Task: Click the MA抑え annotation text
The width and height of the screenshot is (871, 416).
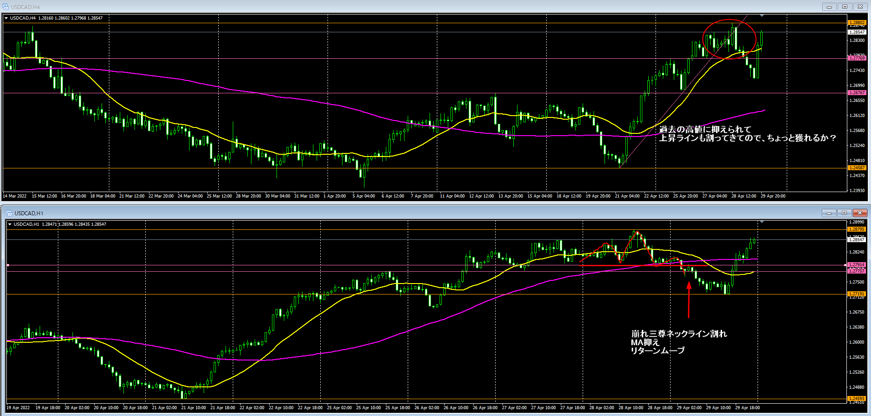Action: (x=645, y=342)
